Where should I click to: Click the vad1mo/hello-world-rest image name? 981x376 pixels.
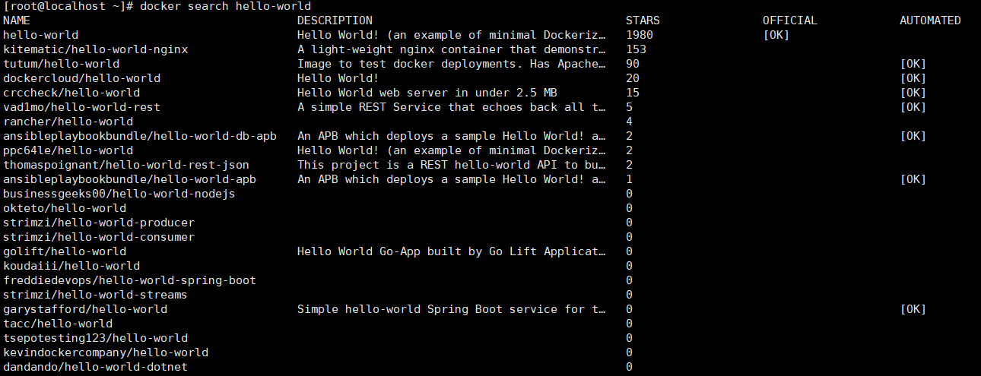click(81, 107)
